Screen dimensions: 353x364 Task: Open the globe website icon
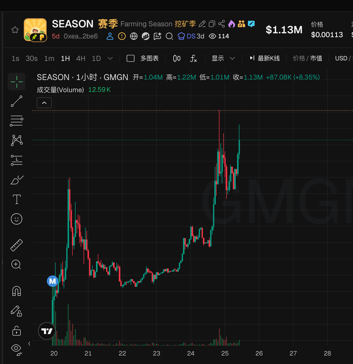134,36
